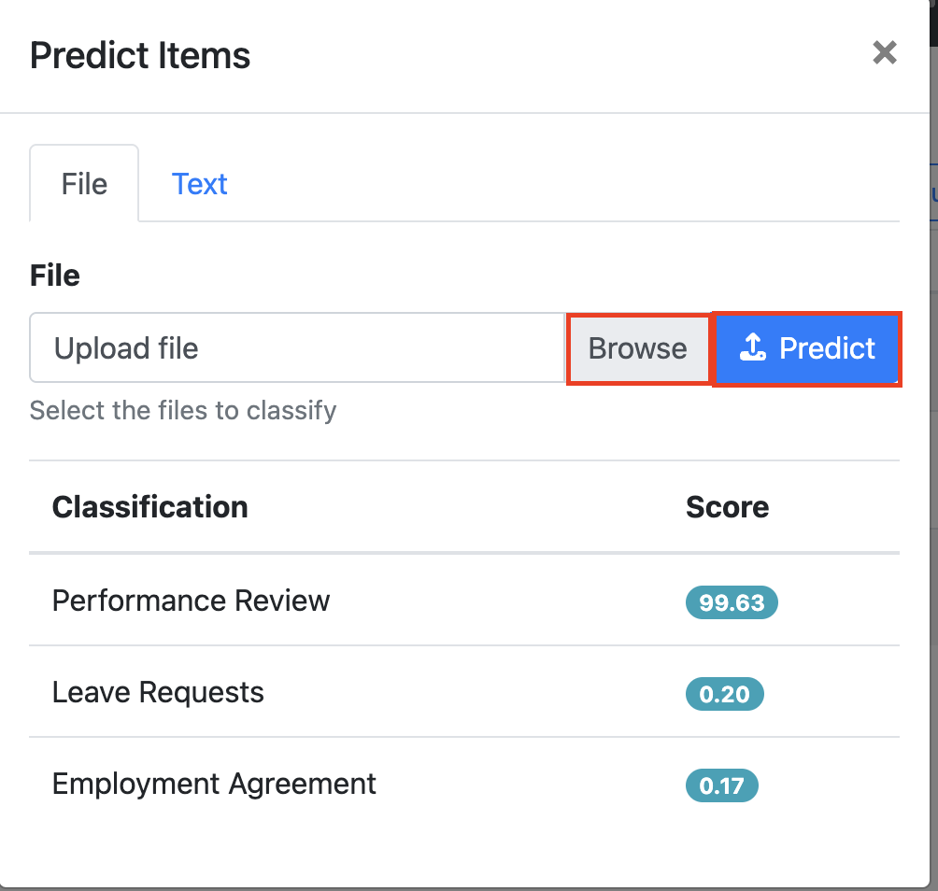Select the Performance Review row
This screenshot has height=891, width=938.
(464, 601)
